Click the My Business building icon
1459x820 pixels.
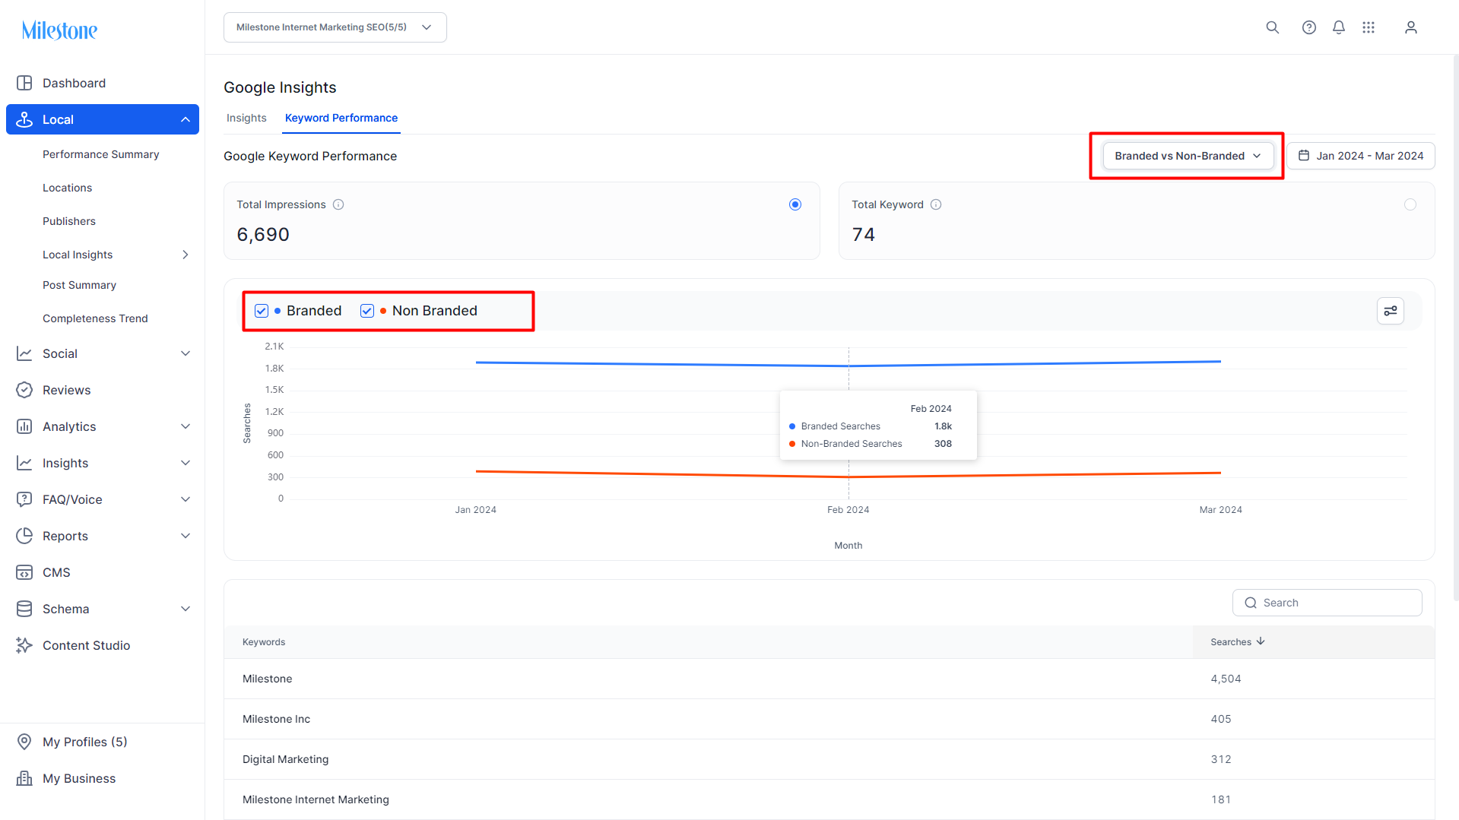point(24,778)
